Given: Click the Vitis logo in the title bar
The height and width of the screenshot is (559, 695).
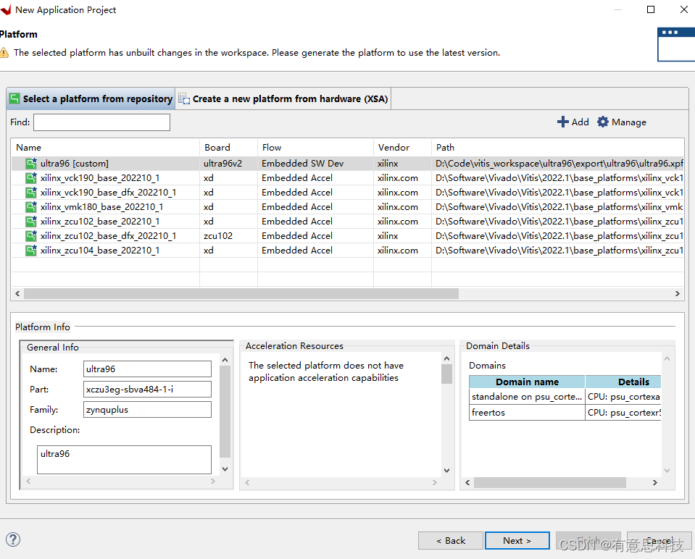Looking at the screenshot, I should pyautogui.click(x=6, y=9).
